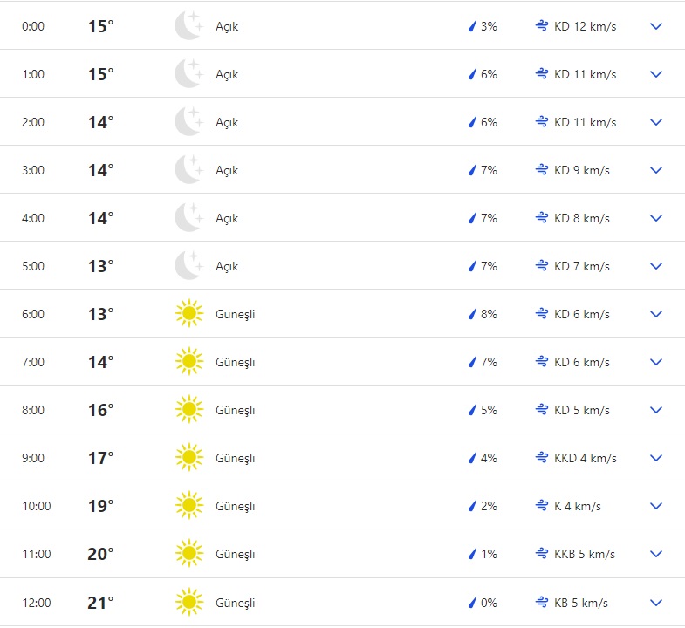Click the Açık label at 2:00
The width and height of the screenshot is (685, 628).
pyautogui.click(x=227, y=122)
